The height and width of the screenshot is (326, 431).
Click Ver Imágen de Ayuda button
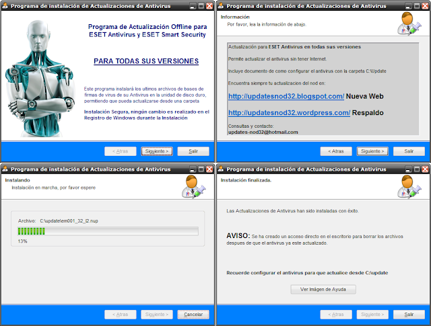click(323, 289)
